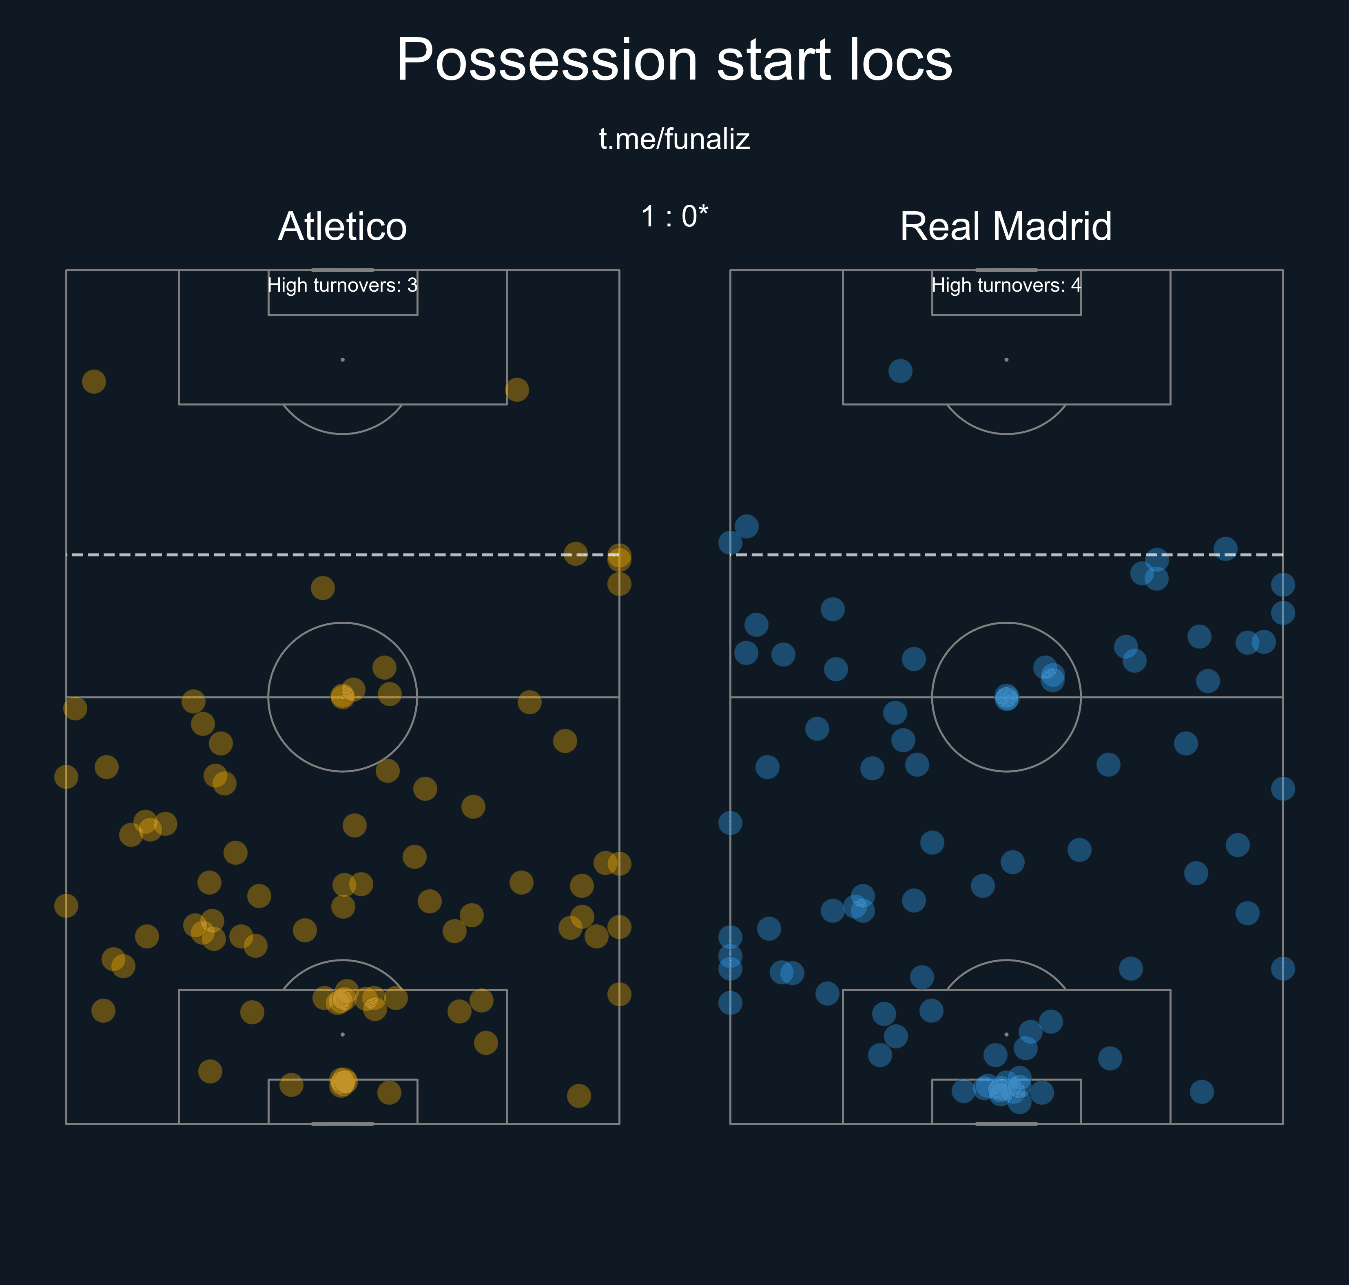Click the yellow dot nearest Atletico pitch's top-left corner
Screen dimensions: 1349x1285
pyautogui.click(x=94, y=381)
